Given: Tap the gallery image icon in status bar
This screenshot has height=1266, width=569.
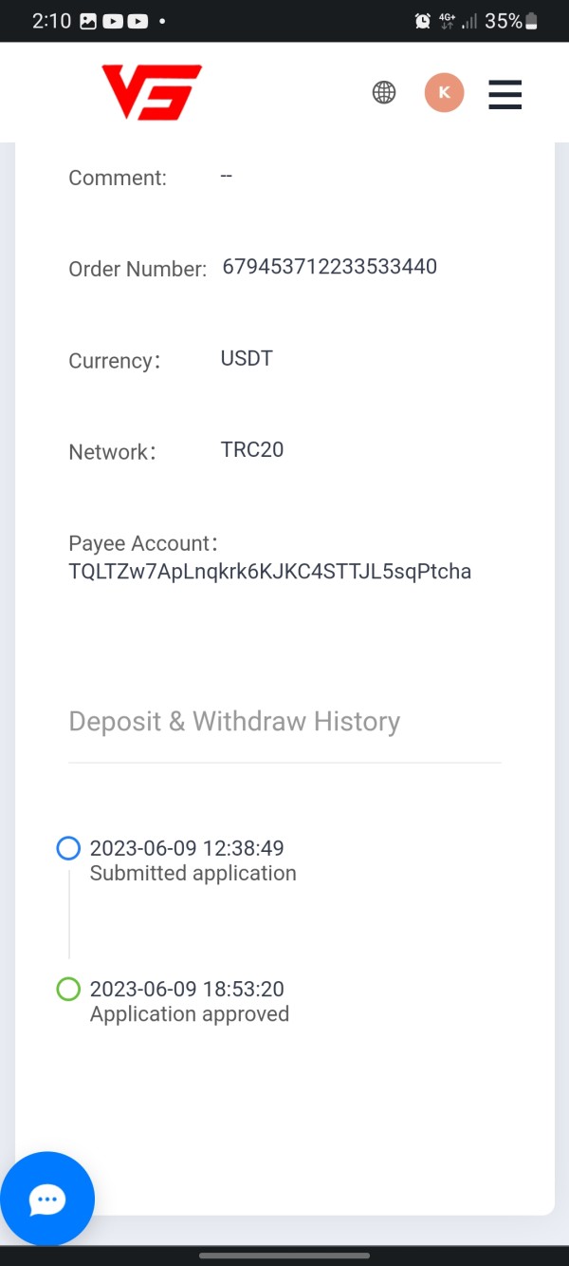Looking at the screenshot, I should coord(88,21).
